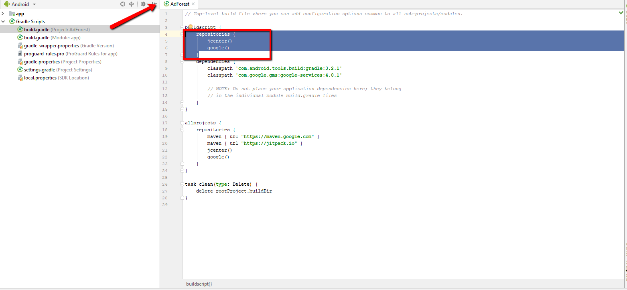Screen dimensions: 627x290
Task: Expand the app module folder
Action: coord(3,14)
